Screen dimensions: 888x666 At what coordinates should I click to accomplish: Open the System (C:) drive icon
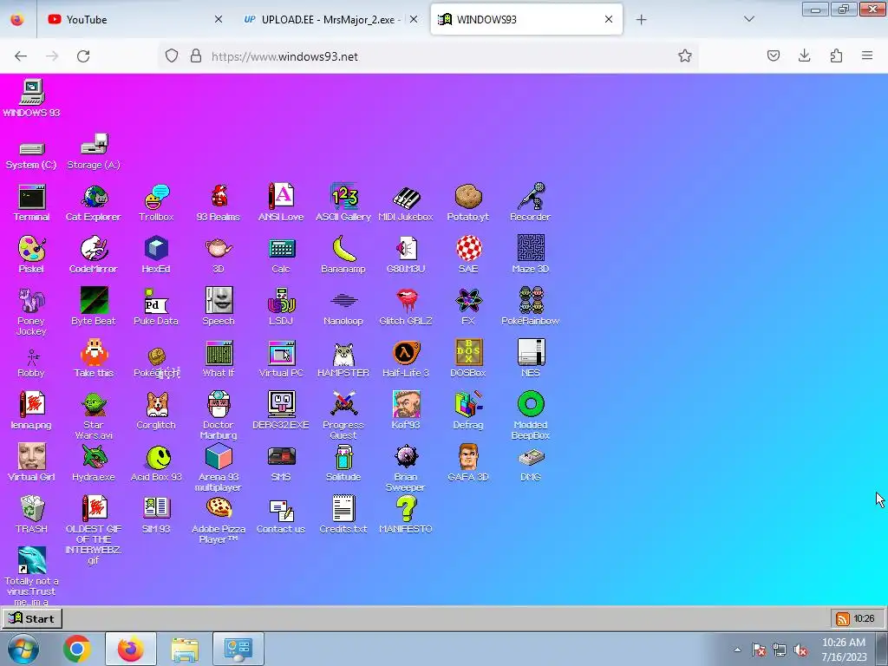pos(31,156)
